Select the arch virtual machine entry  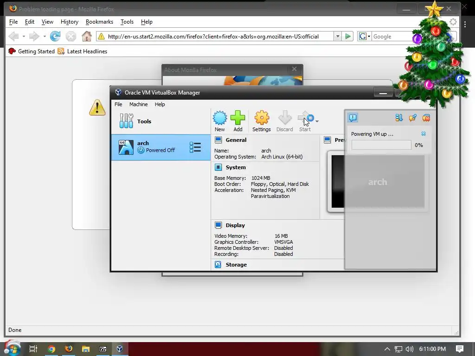161,147
